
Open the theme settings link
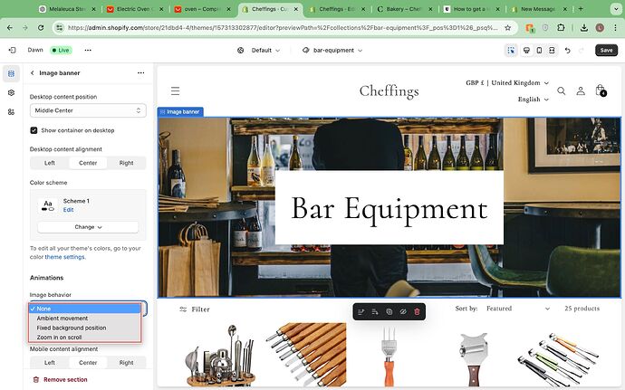point(64,257)
